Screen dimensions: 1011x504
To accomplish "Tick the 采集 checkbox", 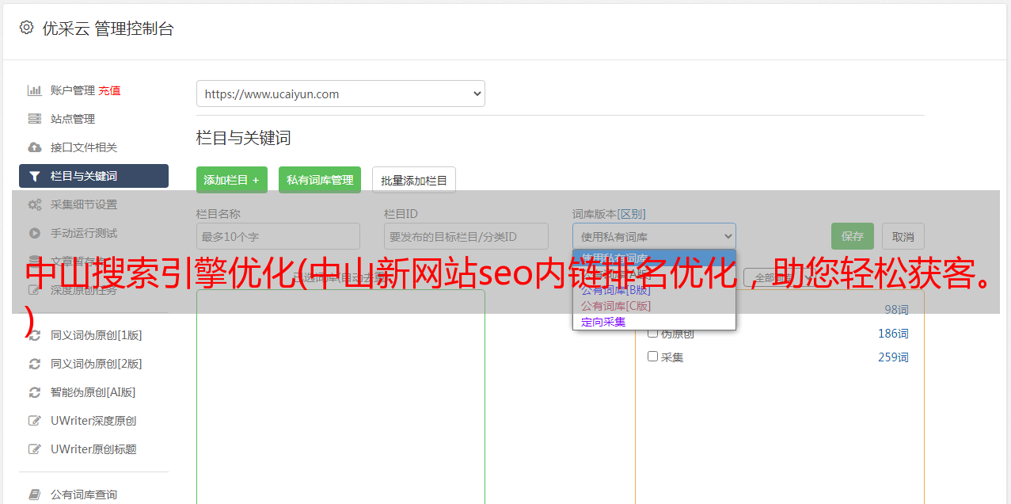I will [x=653, y=357].
